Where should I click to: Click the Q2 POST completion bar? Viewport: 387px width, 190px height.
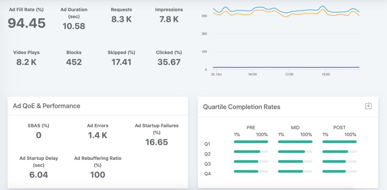[x=339, y=151]
